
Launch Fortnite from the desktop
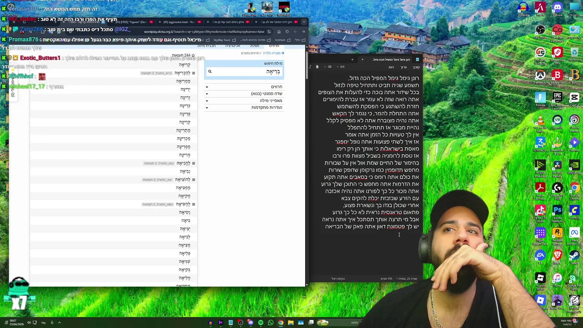pos(540,99)
